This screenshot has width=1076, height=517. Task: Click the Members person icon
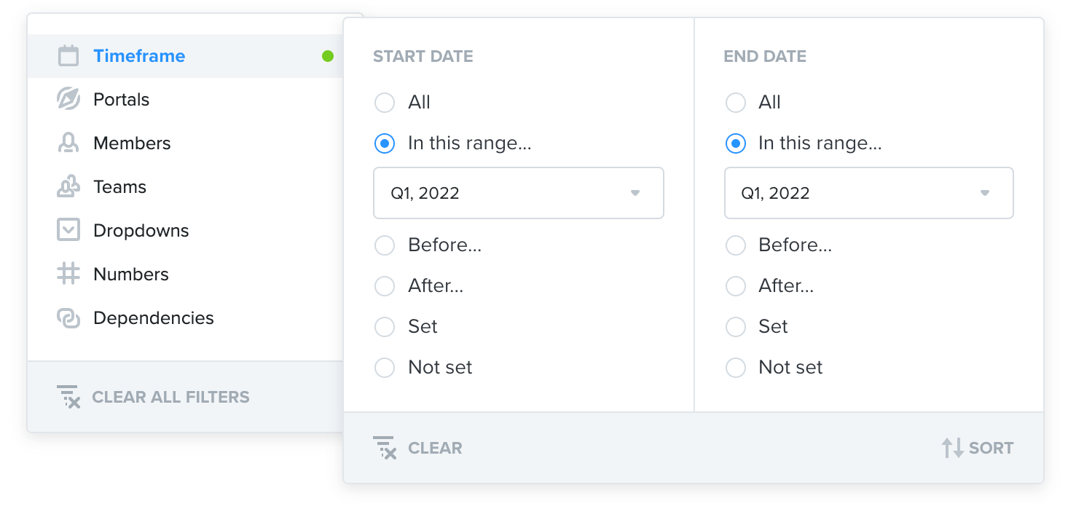[x=68, y=143]
